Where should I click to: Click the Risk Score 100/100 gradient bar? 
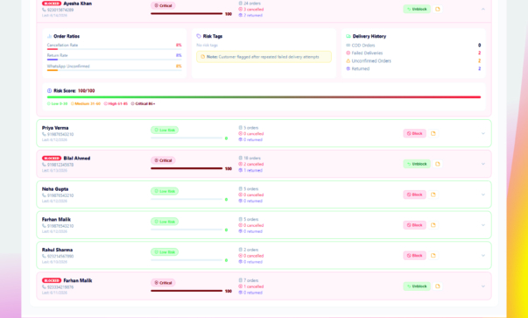pos(264,97)
